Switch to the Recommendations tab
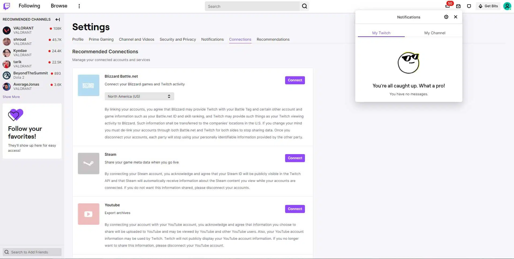Viewport: 514px width, 259px height. [273, 39]
